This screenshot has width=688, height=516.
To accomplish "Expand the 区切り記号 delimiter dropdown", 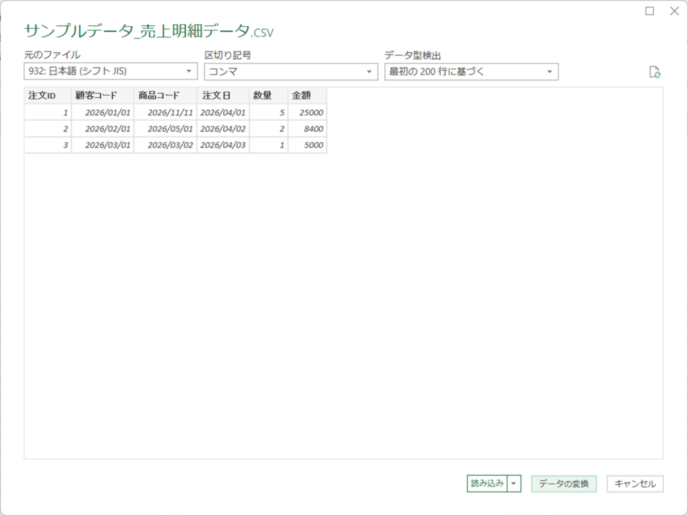I will click(291, 71).
